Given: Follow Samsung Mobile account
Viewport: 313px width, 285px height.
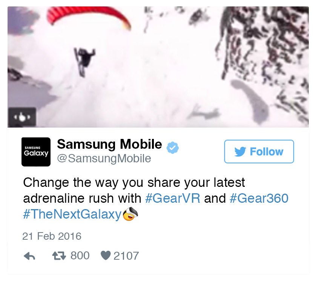Looking at the screenshot, I should pyautogui.click(x=259, y=151).
